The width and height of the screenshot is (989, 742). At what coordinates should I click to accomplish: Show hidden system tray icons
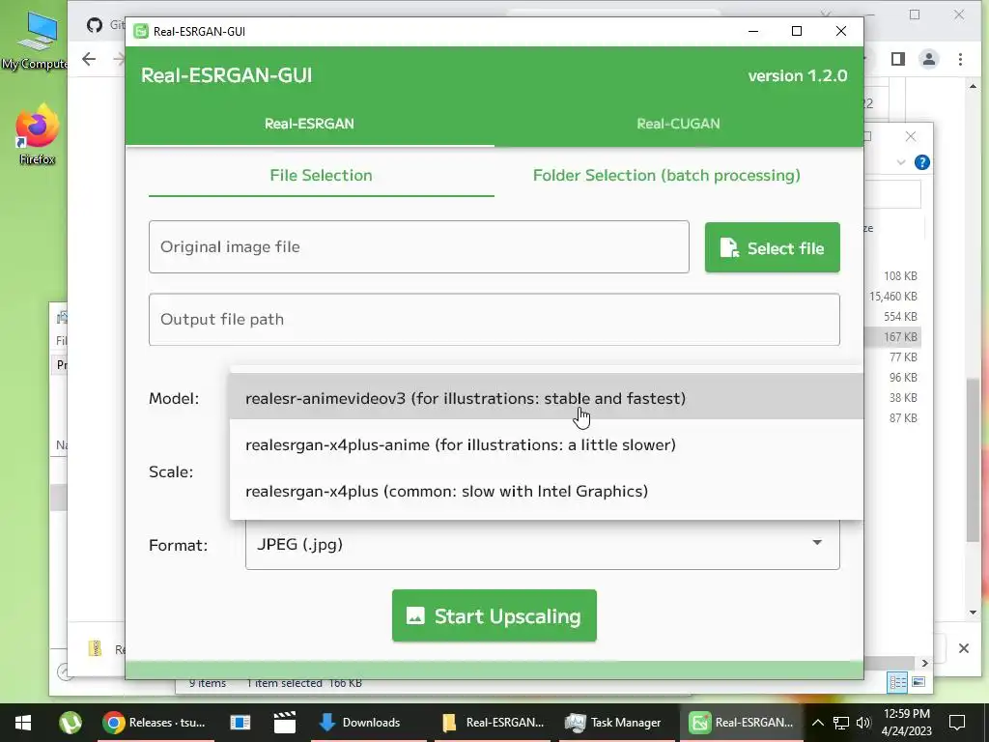coord(817,723)
